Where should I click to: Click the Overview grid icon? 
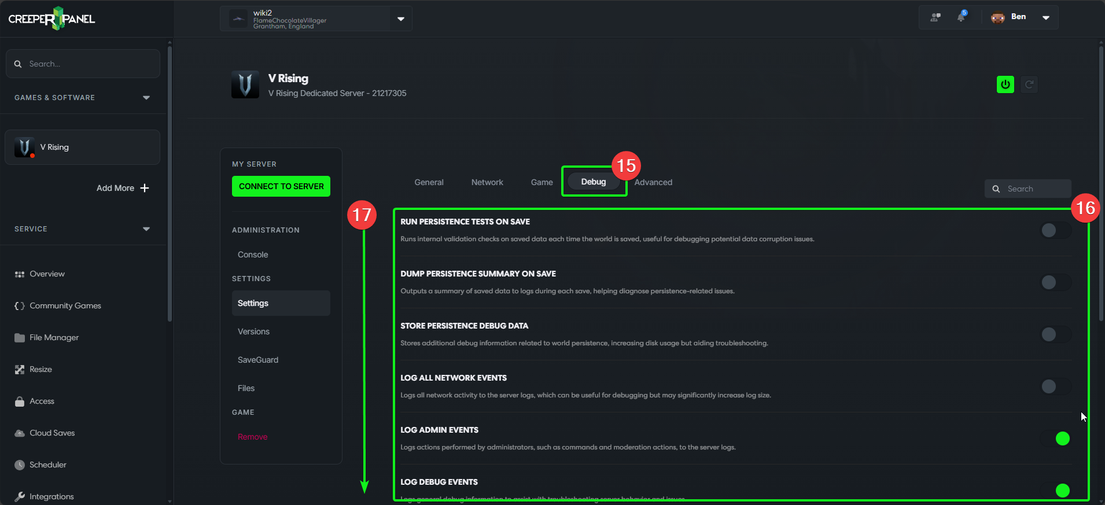coord(20,274)
